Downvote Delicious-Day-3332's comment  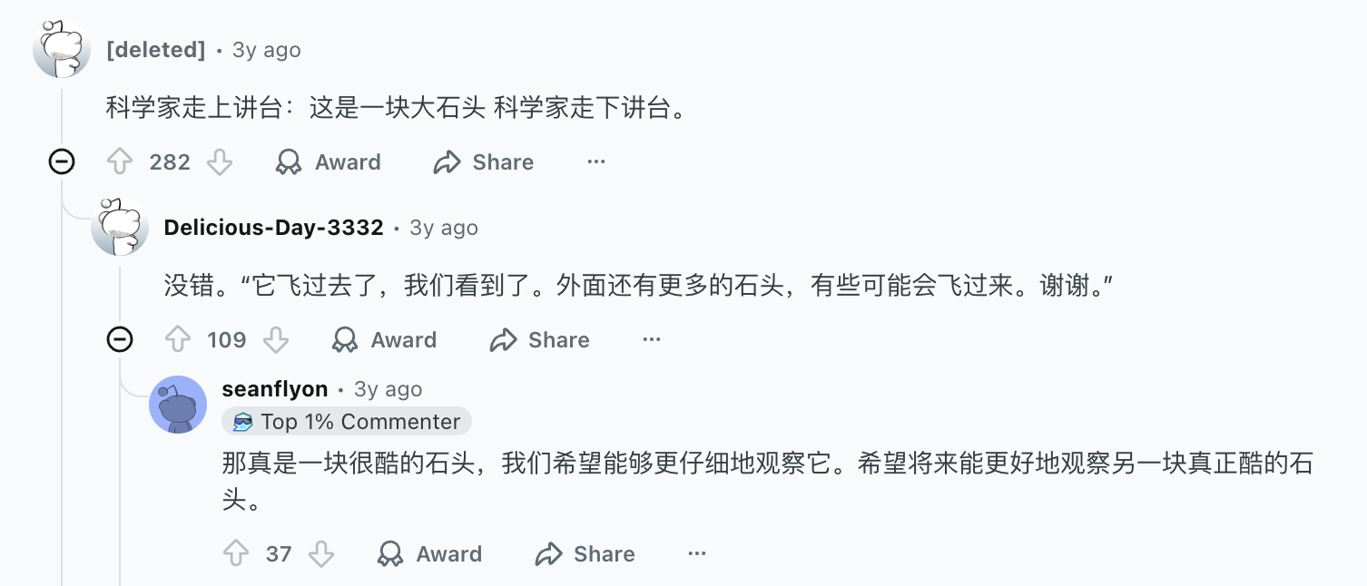[x=276, y=340]
